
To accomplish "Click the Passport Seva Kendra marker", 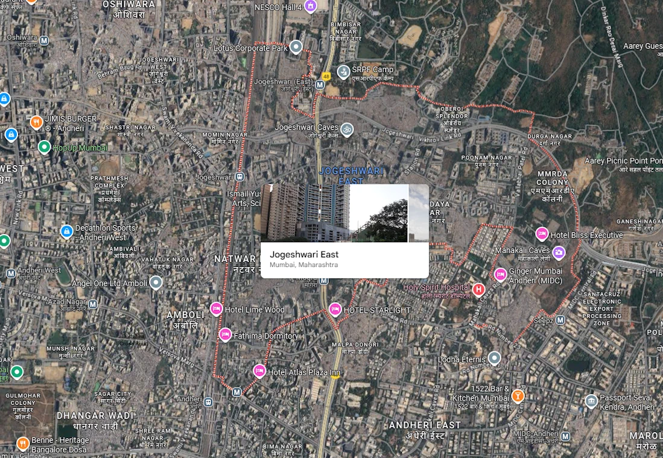I will (x=591, y=401).
